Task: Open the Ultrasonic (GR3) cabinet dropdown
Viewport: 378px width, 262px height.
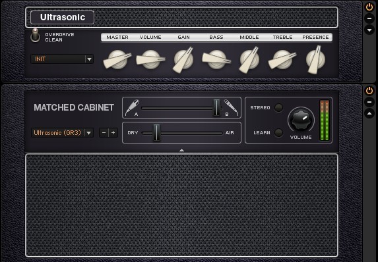Action: click(62, 132)
